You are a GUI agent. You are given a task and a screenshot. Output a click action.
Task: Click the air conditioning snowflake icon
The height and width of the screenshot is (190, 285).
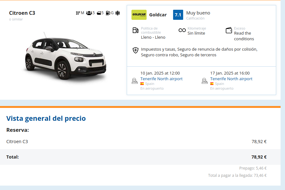click(118, 13)
